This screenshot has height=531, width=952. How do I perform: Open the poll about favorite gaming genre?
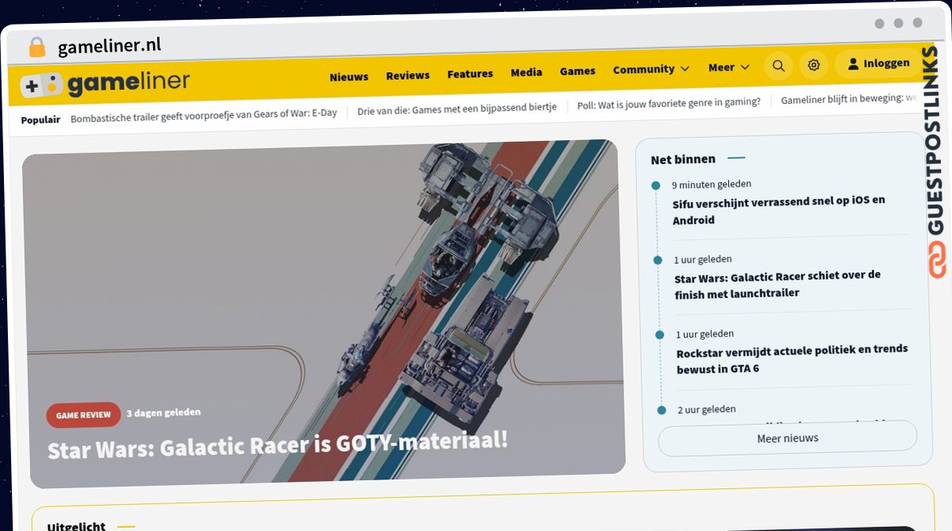(669, 102)
